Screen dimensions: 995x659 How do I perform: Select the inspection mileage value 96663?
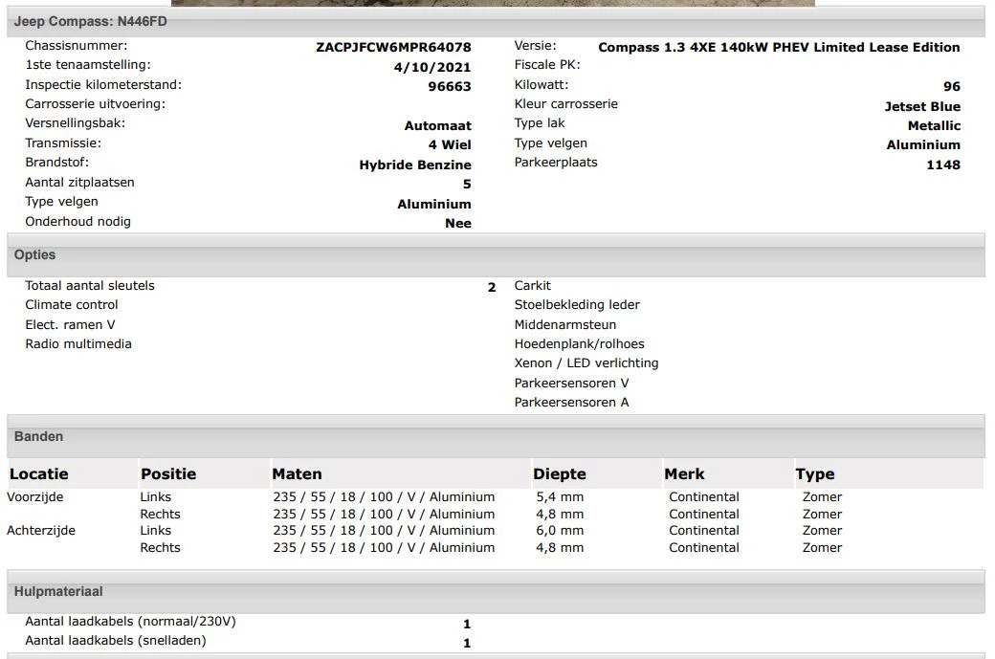449,86
